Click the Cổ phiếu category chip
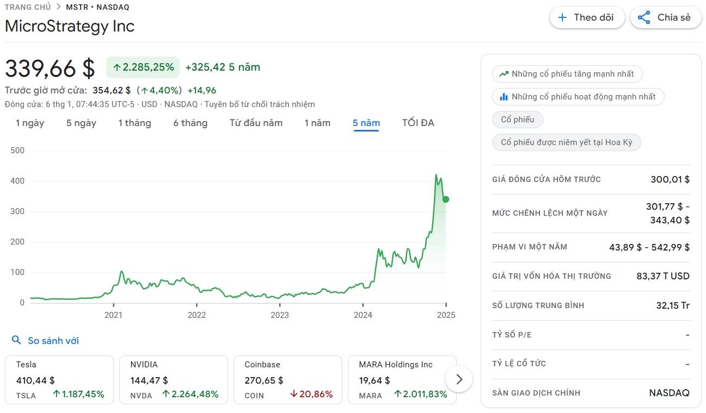Screen dimensions: 706x413 [518, 120]
